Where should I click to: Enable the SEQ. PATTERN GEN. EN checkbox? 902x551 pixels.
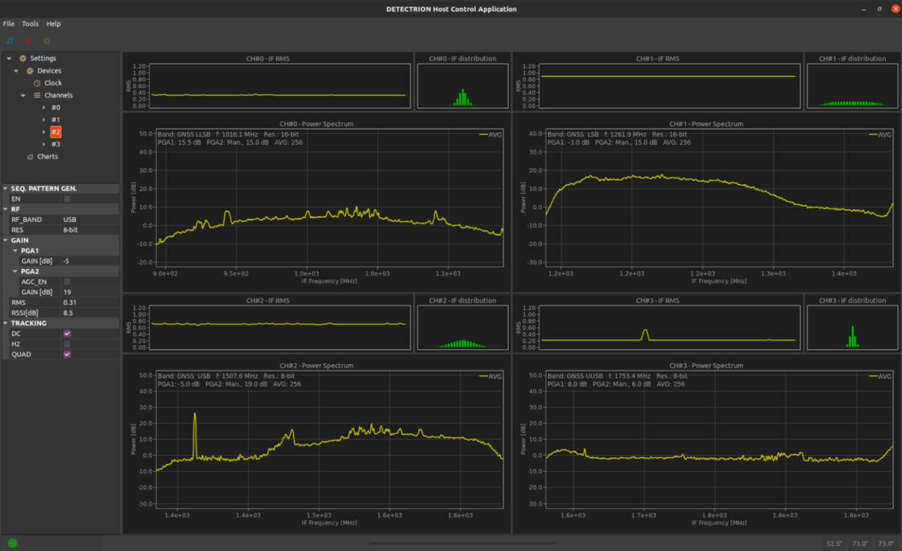tap(67, 199)
